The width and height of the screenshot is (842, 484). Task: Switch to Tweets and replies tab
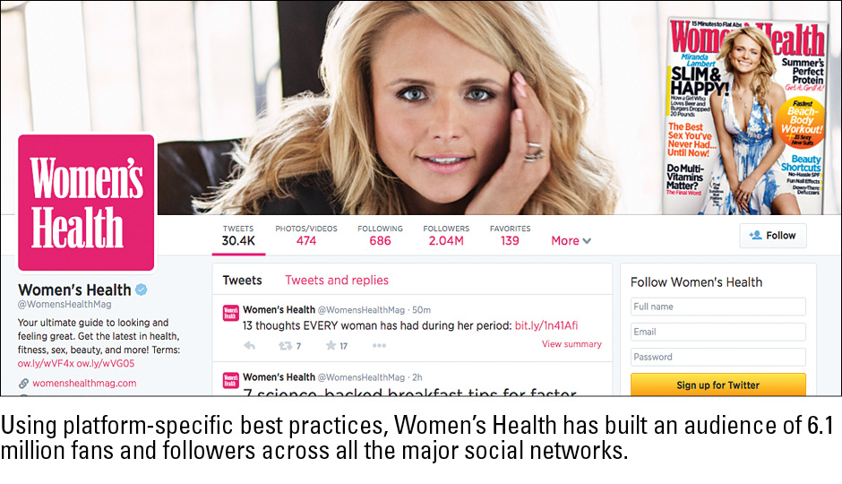(337, 280)
